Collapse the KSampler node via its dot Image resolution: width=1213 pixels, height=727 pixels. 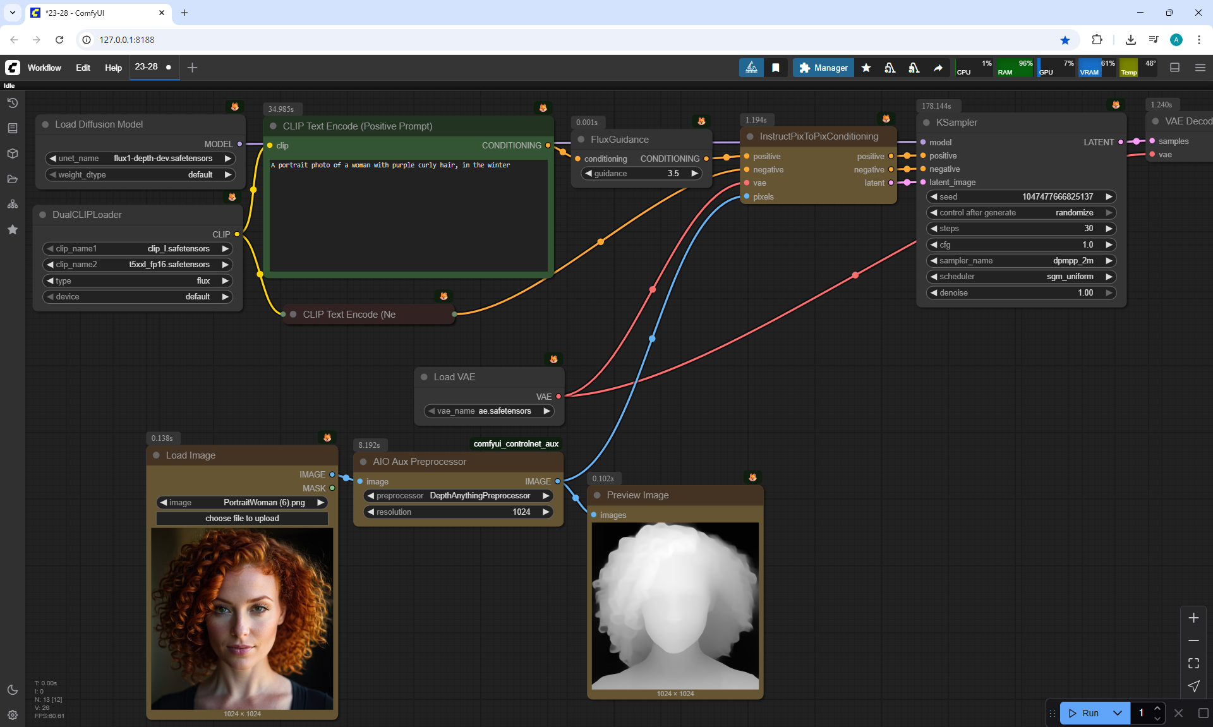(x=926, y=123)
